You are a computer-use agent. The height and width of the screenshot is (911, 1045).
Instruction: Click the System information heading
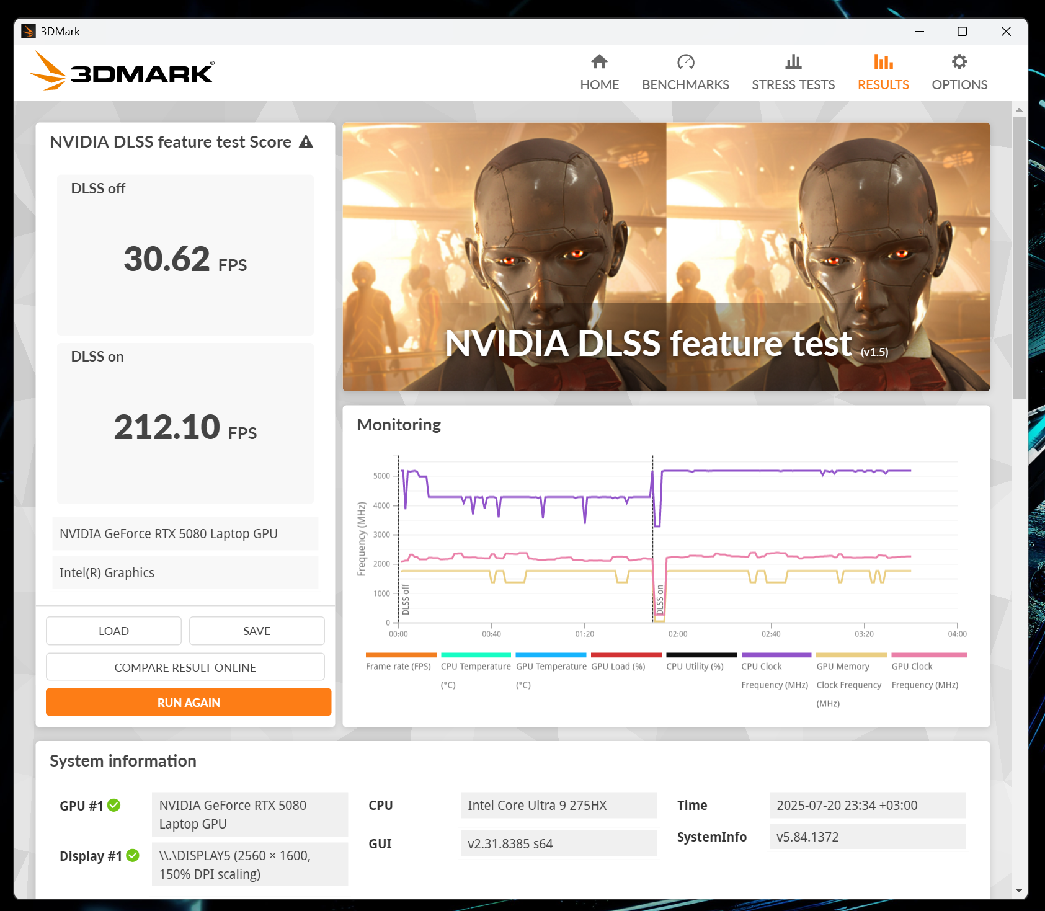pyautogui.click(x=123, y=761)
